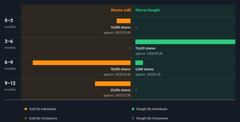Click the orange 0–3 months sold bar
240x122 pixels.
(124, 21)
